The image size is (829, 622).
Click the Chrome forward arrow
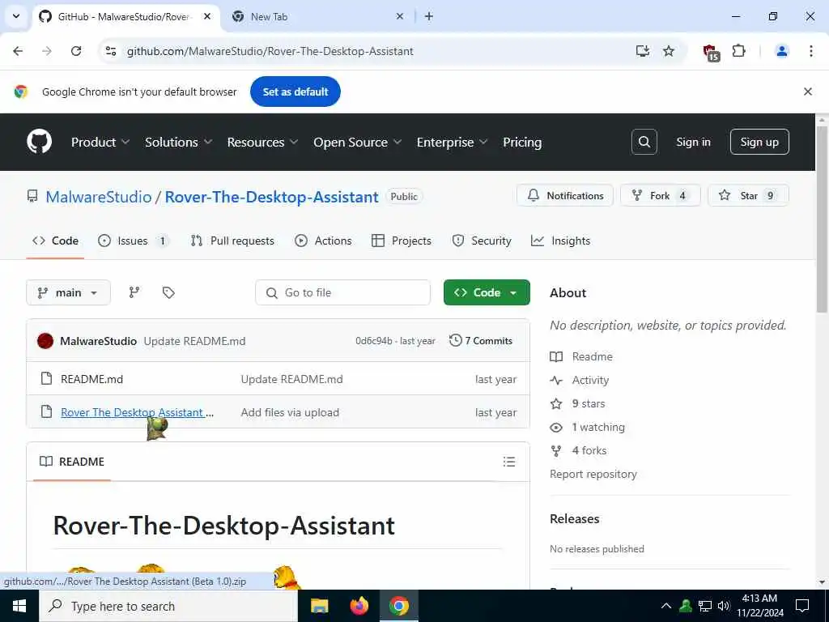tap(47, 51)
